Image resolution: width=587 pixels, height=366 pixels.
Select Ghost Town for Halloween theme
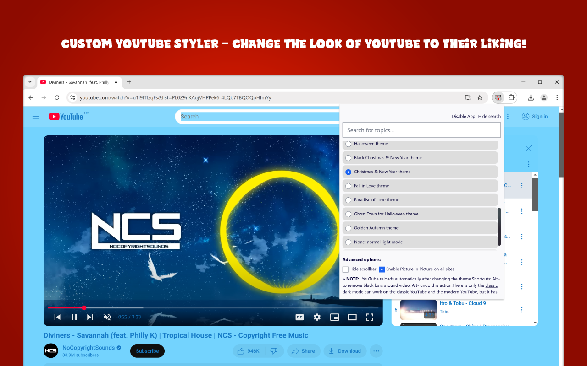[349, 214]
